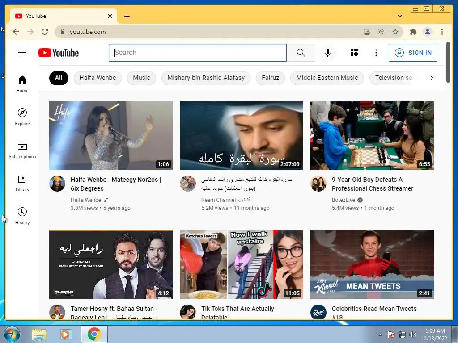Open Chrome extensions puzzle icon
Screen dimensions: 458x343
tap(413, 32)
